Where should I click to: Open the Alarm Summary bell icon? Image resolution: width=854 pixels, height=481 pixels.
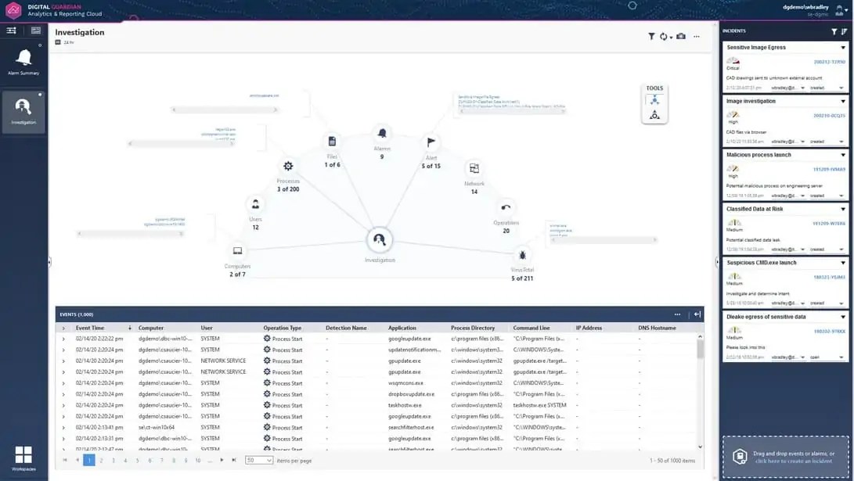click(23, 58)
